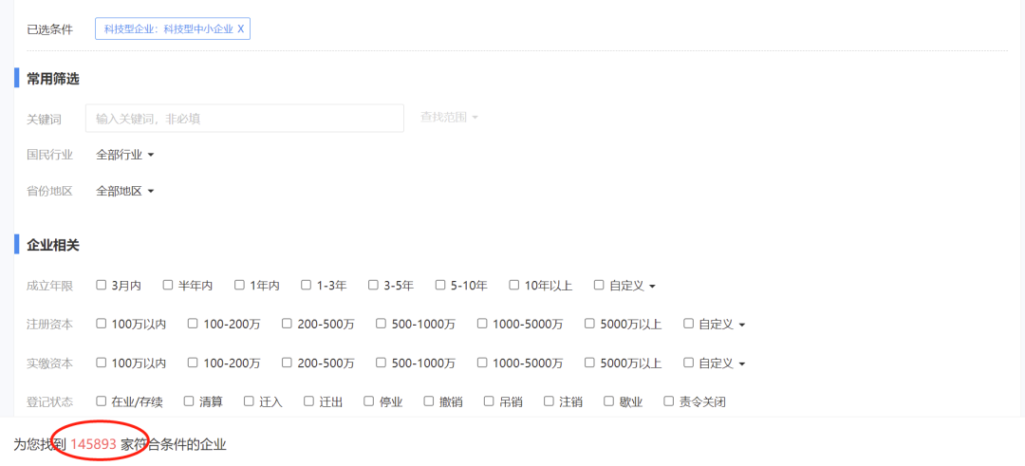Viewport: 1025px width, 466px height.
Task: Check 注册资本 5000万以上 option
Action: tap(589, 324)
